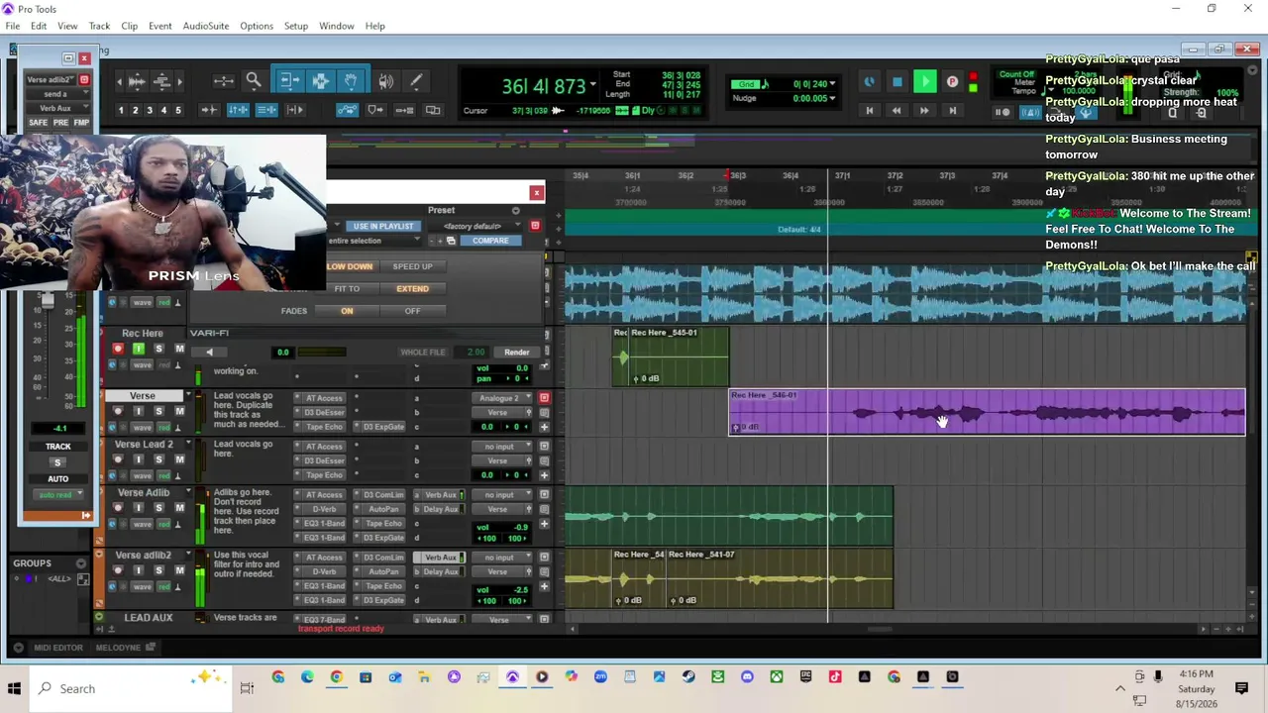Click the Insertion Follows Playback icon
This screenshot has width=1268, height=713.
(x=295, y=110)
